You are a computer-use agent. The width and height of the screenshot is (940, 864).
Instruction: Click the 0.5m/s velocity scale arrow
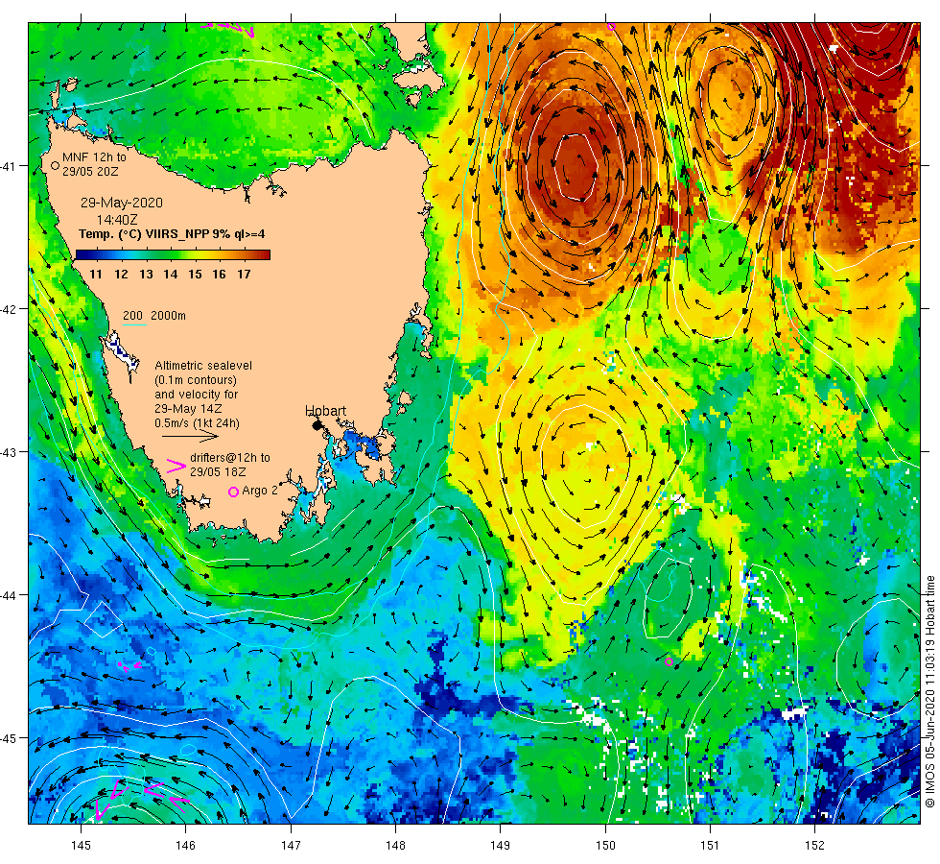coord(191,436)
